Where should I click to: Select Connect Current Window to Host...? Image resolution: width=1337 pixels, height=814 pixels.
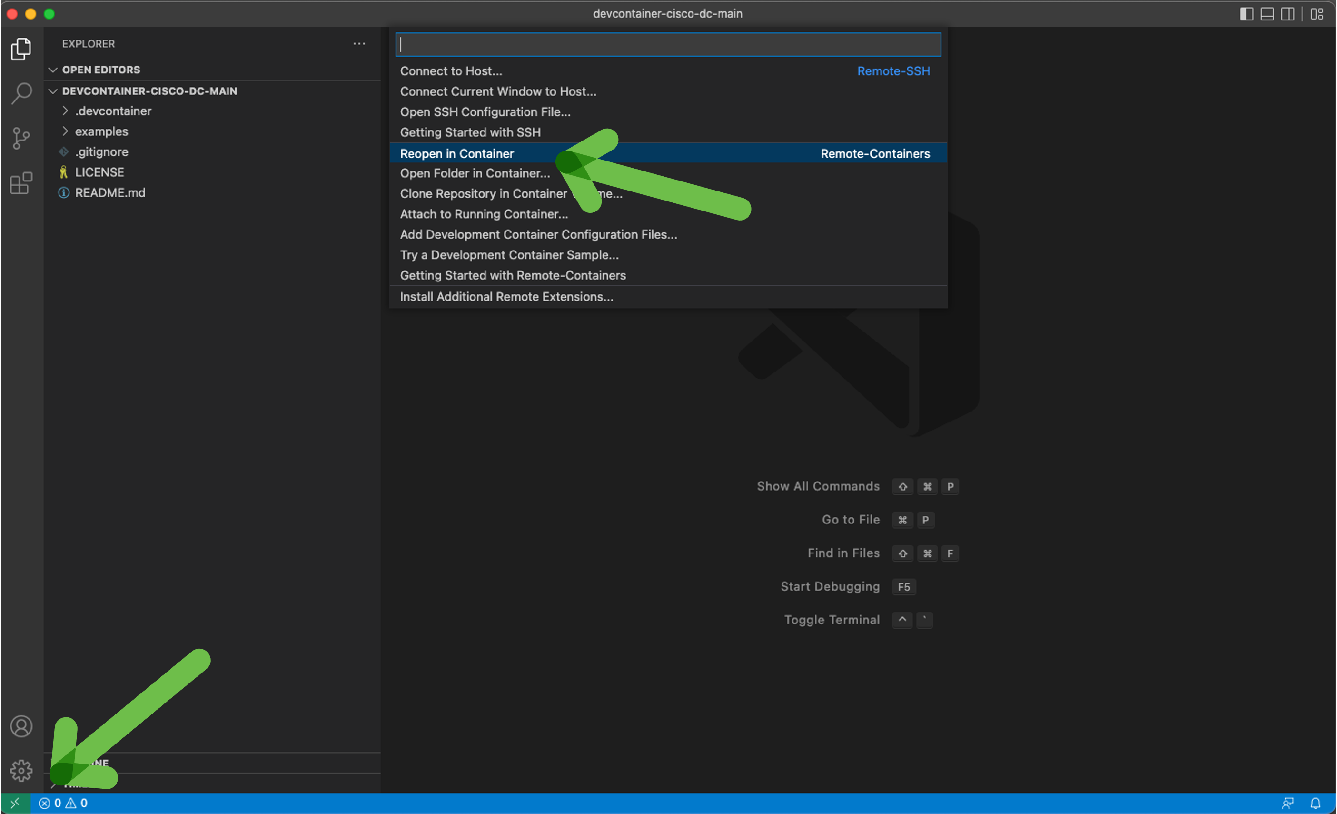(x=668, y=91)
